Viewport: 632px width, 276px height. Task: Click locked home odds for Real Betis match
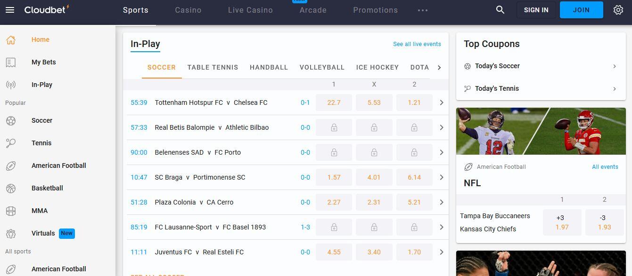(x=334, y=127)
